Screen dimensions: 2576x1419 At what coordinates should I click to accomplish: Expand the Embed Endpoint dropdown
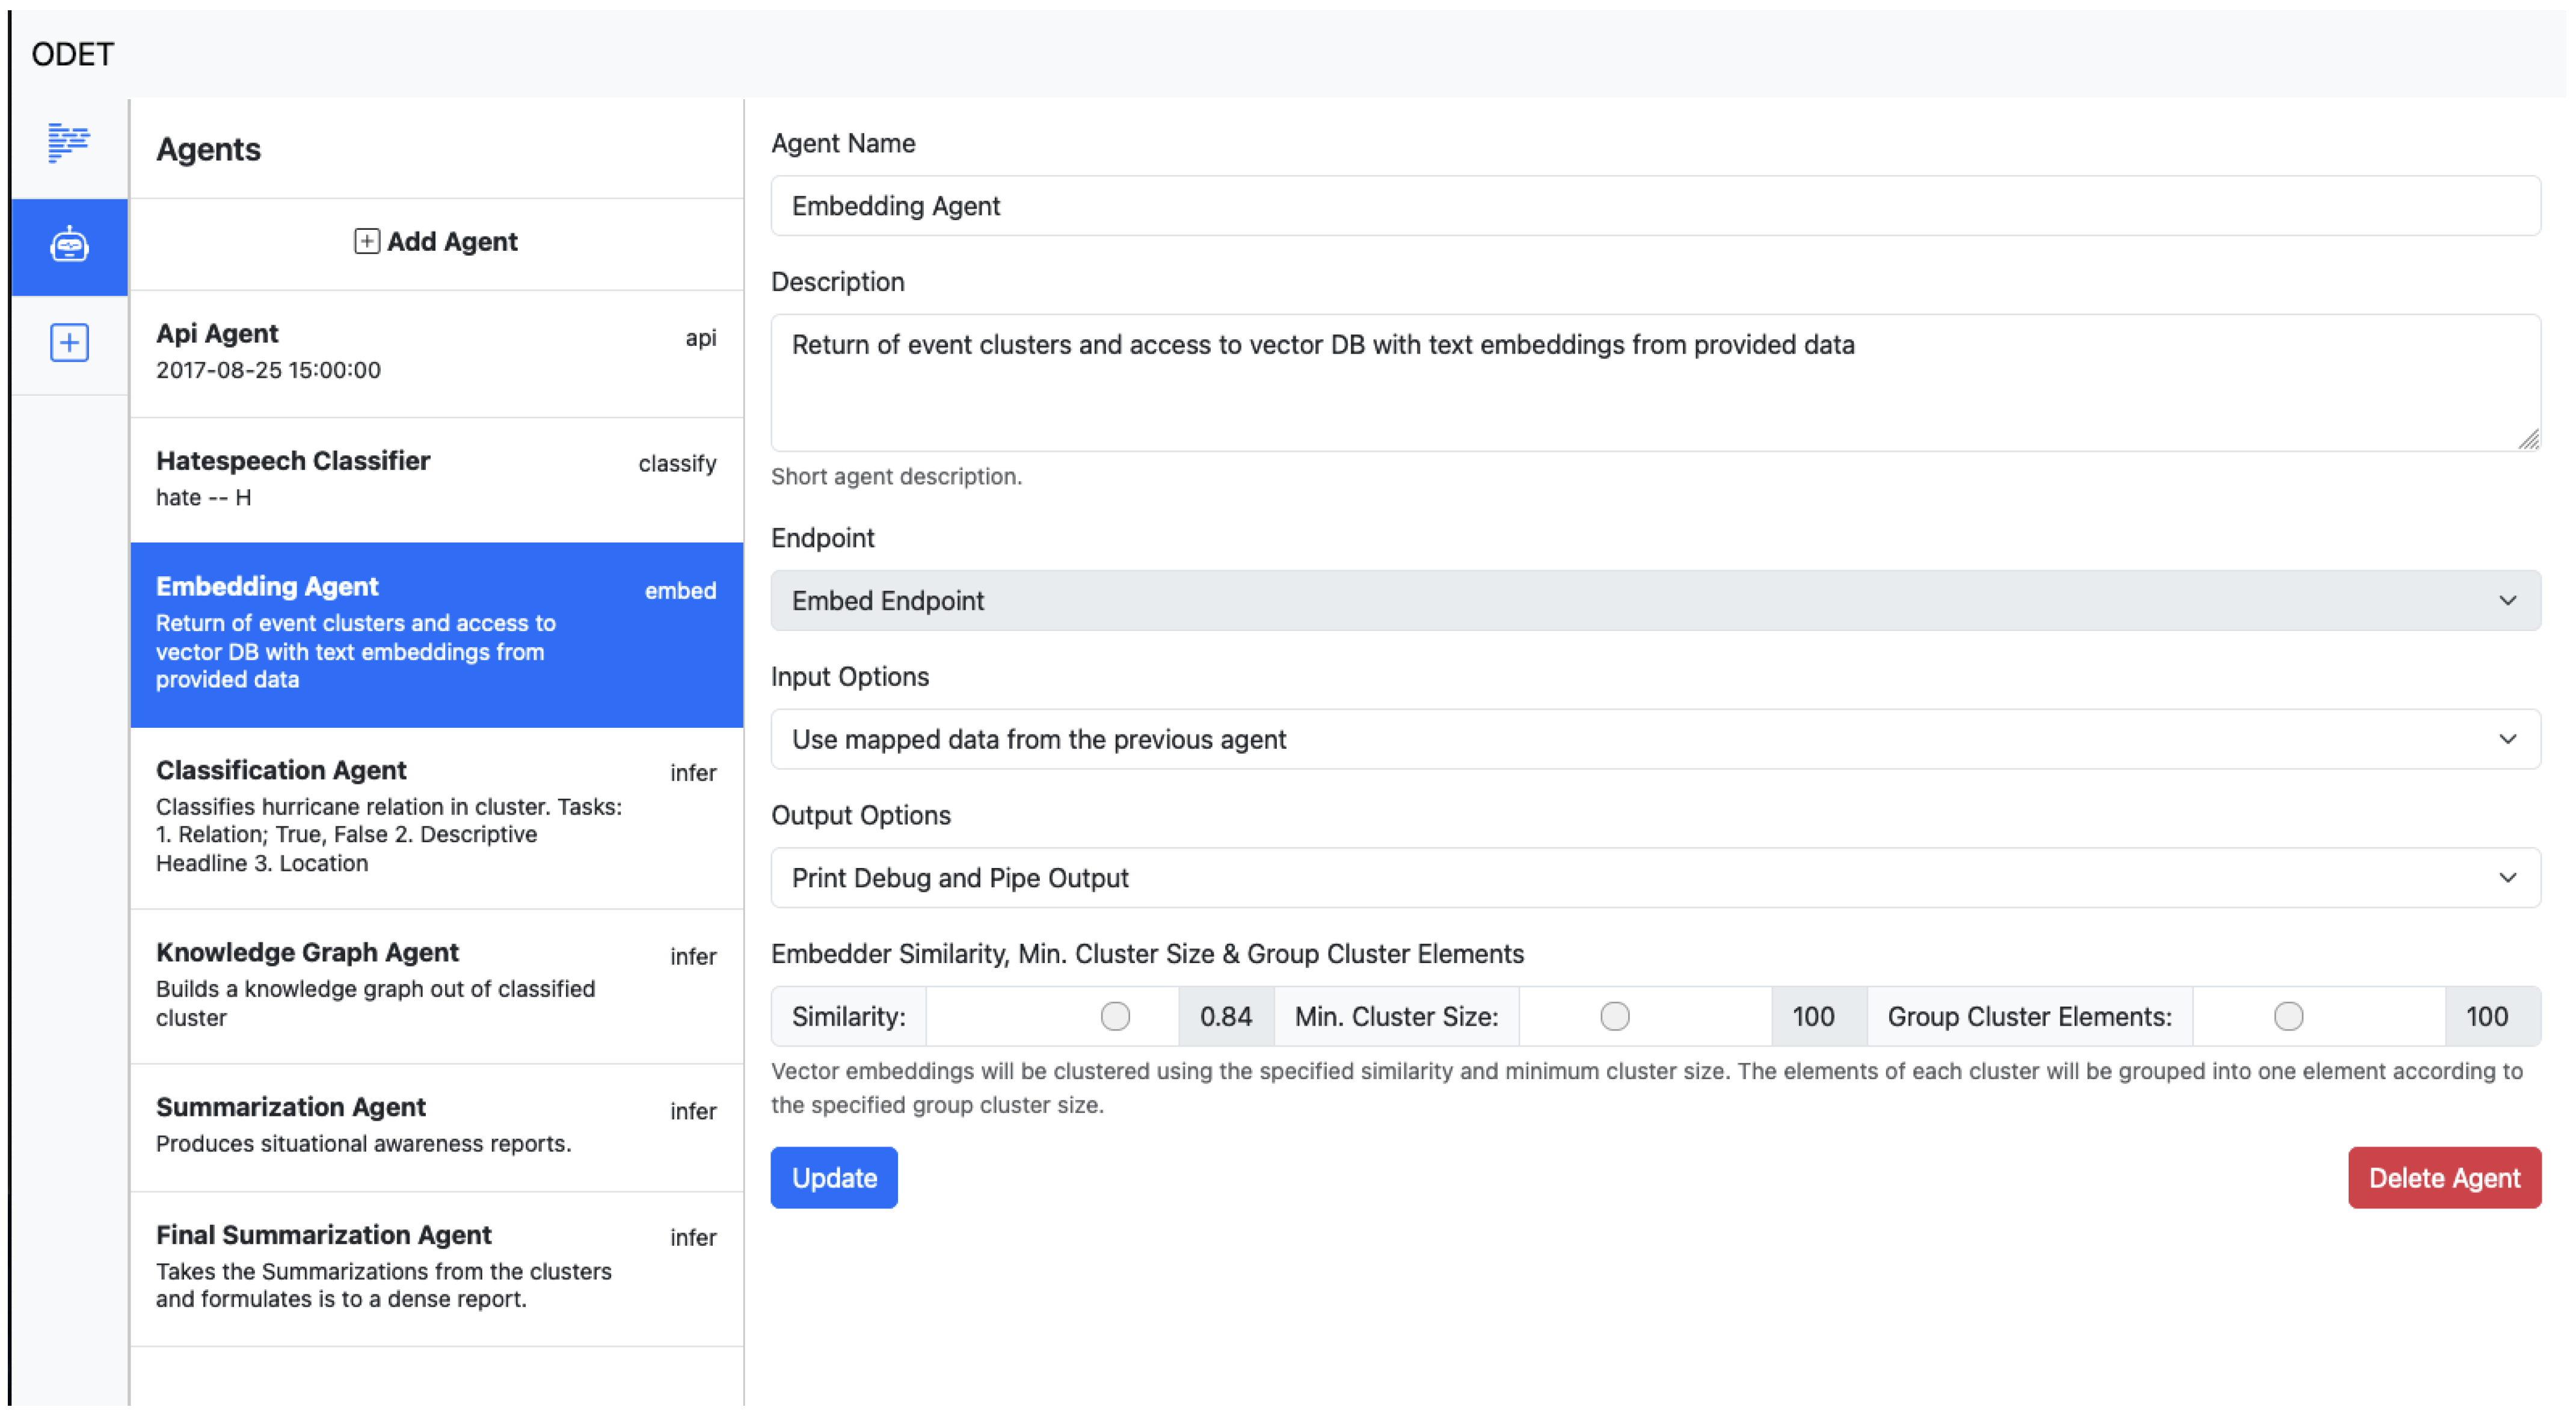1655,600
